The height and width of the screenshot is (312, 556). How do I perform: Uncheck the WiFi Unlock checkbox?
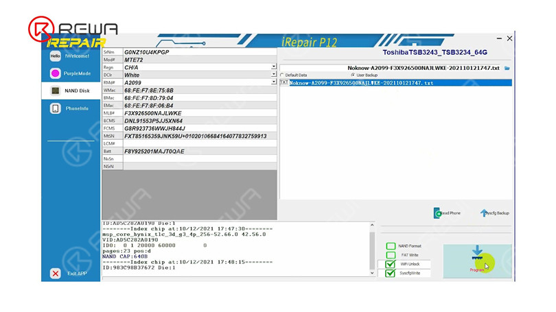click(x=391, y=264)
